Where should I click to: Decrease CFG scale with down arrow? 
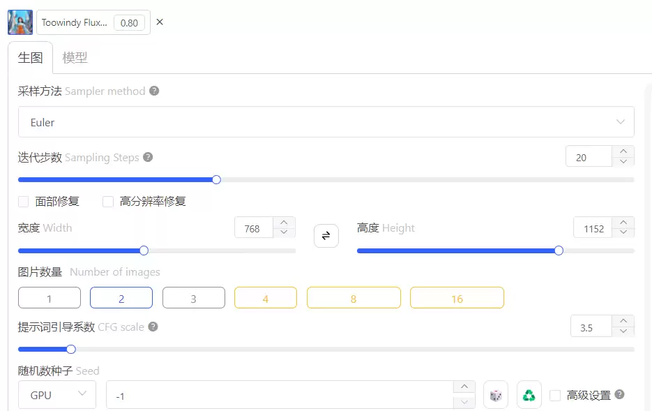coord(623,331)
